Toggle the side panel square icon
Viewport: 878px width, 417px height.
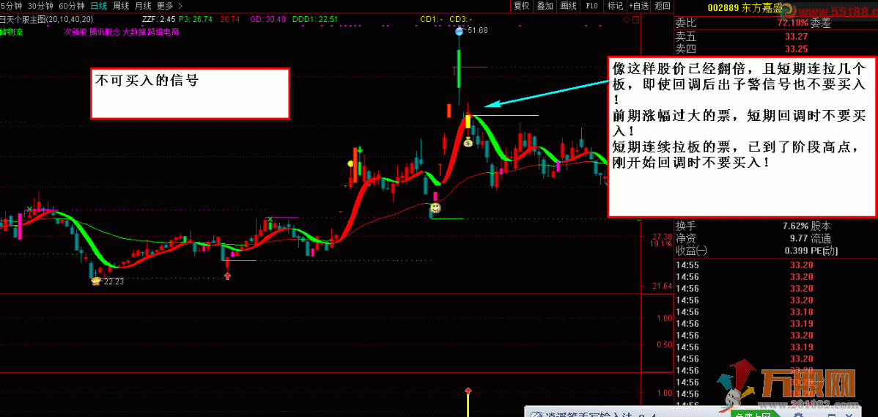tap(635, 19)
